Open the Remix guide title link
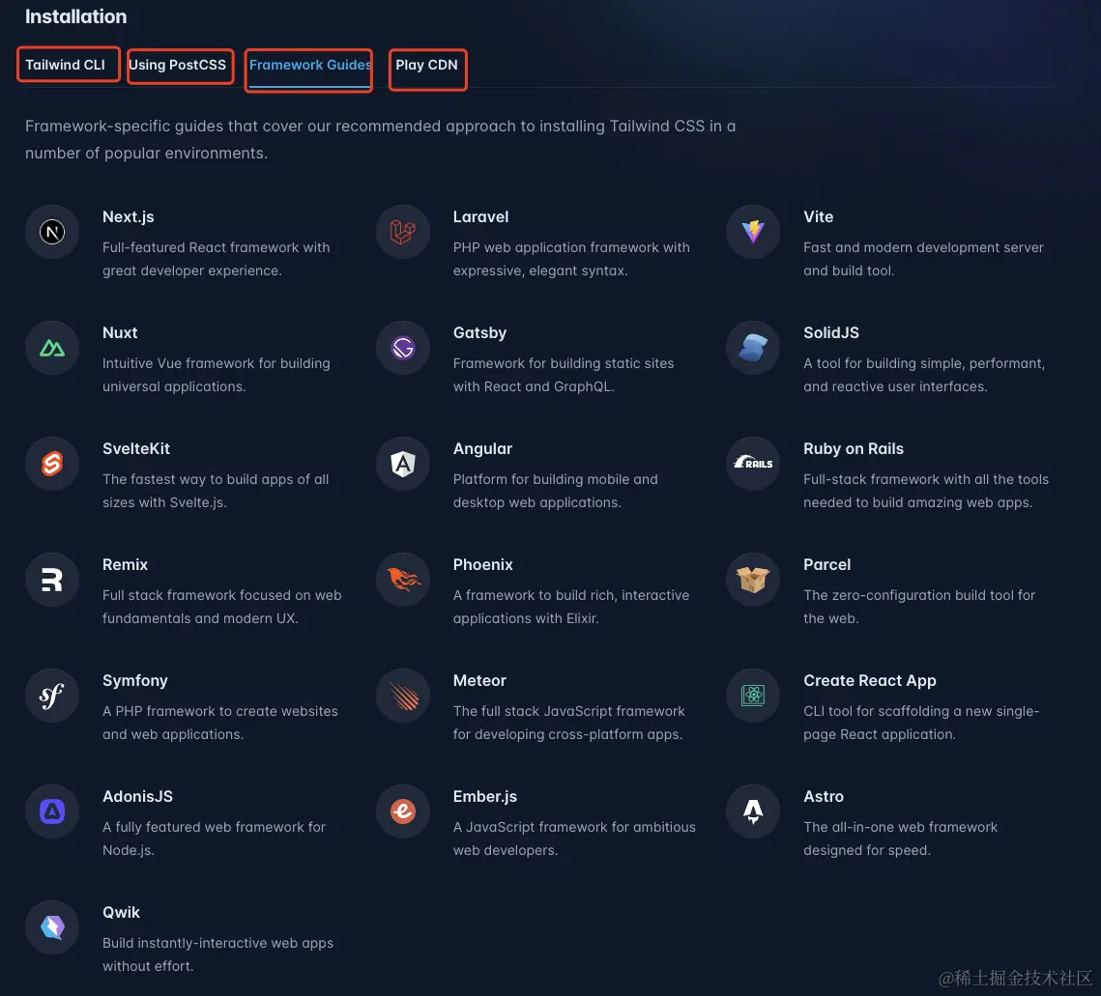This screenshot has height=996, width=1101. pos(125,564)
